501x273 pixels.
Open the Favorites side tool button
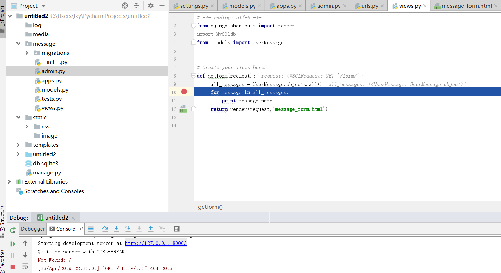3,261
